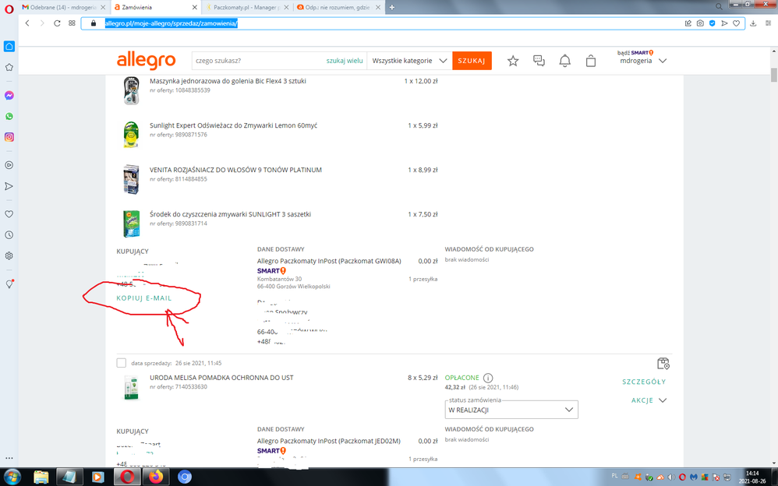Open settings gear in Opera sidebar
The image size is (778, 486).
[x=9, y=255]
